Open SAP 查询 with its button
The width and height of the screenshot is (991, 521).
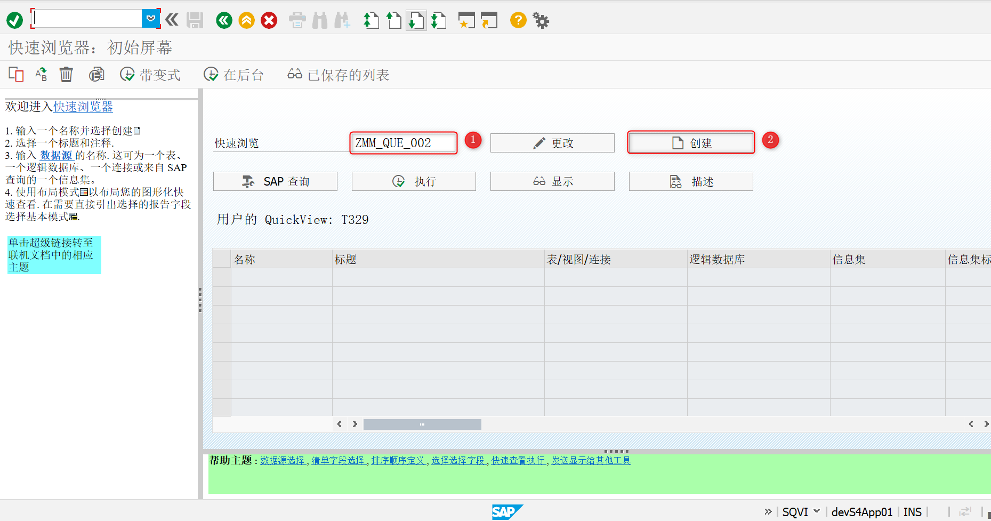275,181
